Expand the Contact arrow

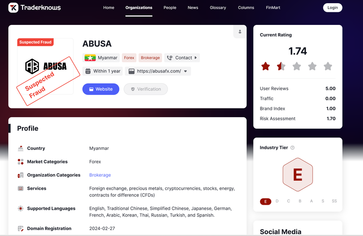[x=196, y=58]
